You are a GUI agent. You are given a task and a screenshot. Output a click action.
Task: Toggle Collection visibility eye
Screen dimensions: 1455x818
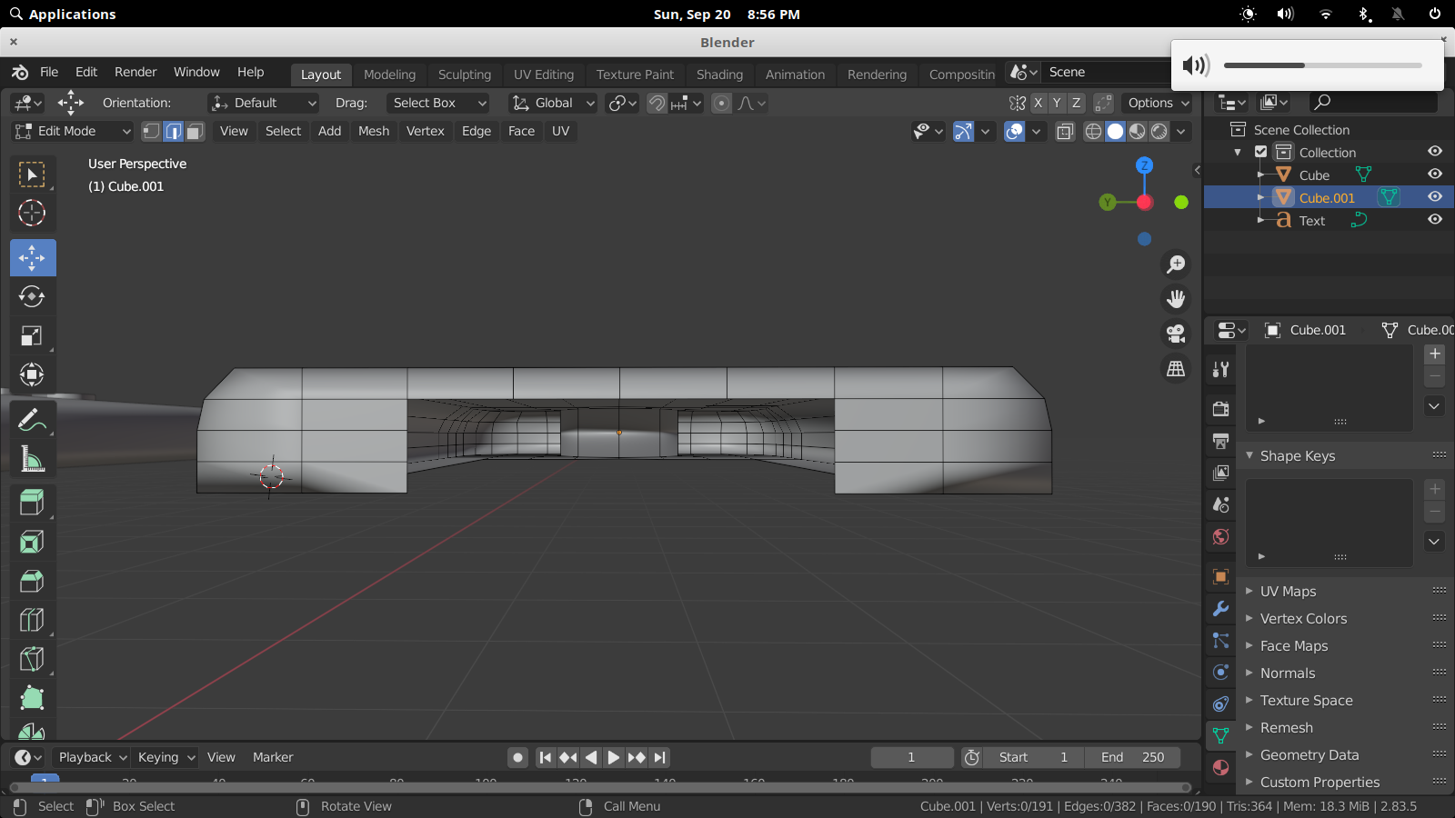(1435, 152)
